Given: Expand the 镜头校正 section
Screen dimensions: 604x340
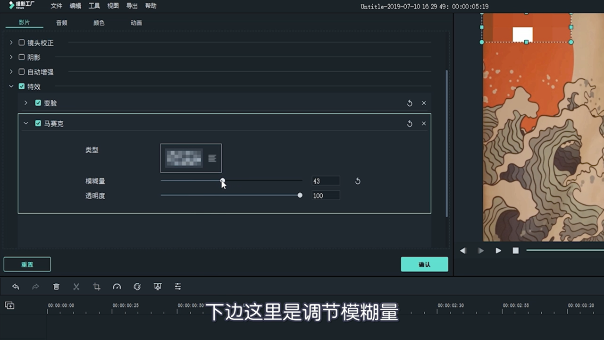Looking at the screenshot, I should [x=11, y=42].
